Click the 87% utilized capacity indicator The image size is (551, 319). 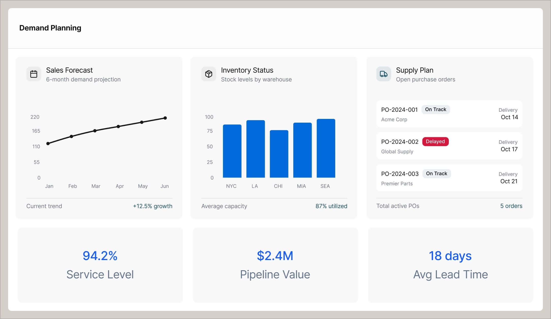pos(331,206)
